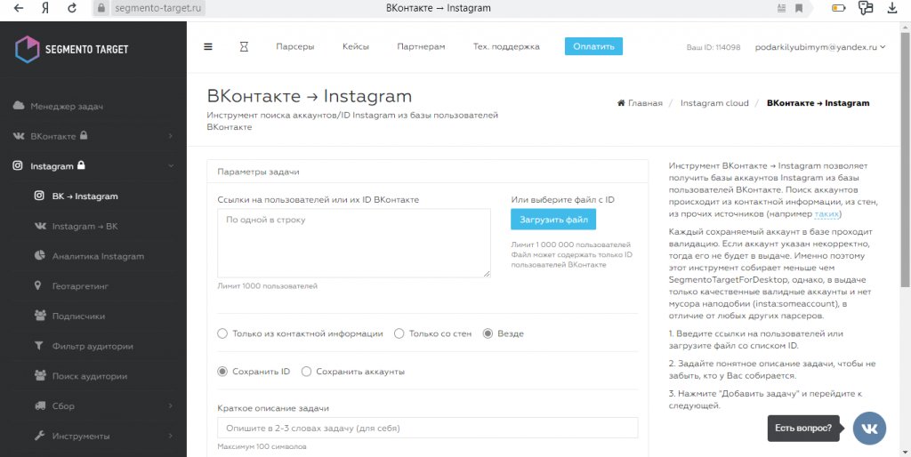911x457 pixels.
Task: Click the pie chart icon for Аналитика Instagram
Action: pyautogui.click(x=39, y=255)
